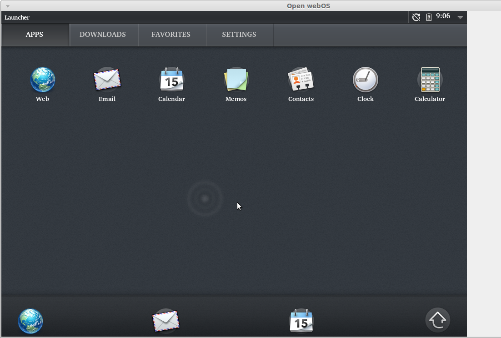
Task: Click the envelope icon in the bottom dock
Action: [165, 321]
